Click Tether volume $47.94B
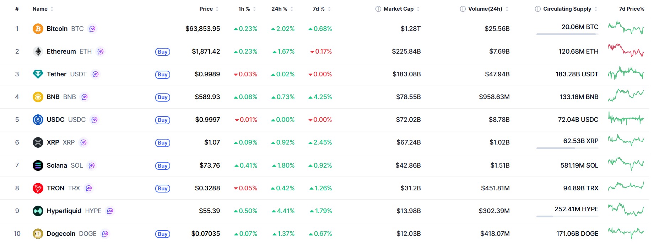 (x=497, y=74)
